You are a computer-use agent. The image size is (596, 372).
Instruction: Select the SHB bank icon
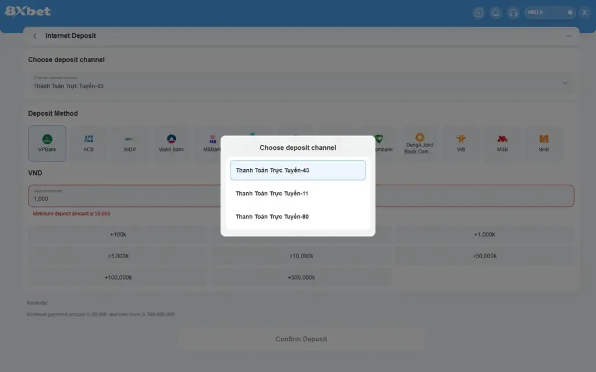[x=544, y=144]
